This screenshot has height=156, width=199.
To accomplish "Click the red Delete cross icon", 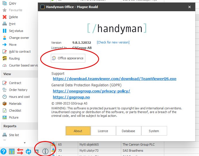I will tap(5, 17).
